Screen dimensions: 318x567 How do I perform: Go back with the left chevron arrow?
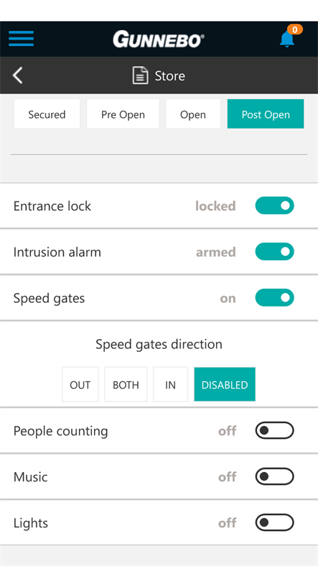[x=18, y=76]
